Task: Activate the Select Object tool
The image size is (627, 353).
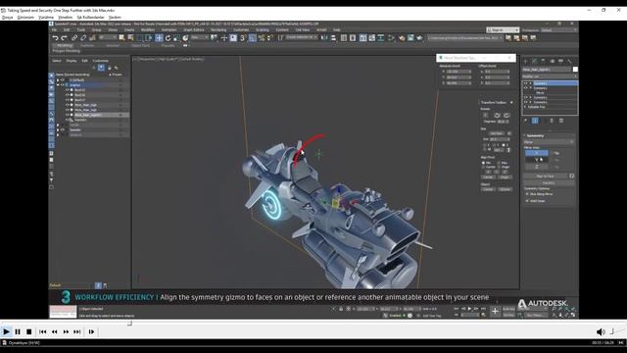Action: [121, 38]
